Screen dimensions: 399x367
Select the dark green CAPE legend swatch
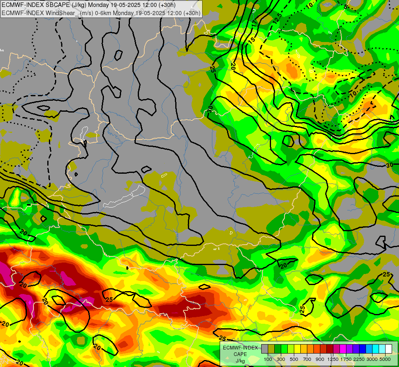click(278, 349)
